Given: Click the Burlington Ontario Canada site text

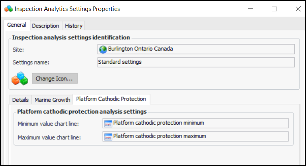Looking at the screenshot, I should [140, 49].
